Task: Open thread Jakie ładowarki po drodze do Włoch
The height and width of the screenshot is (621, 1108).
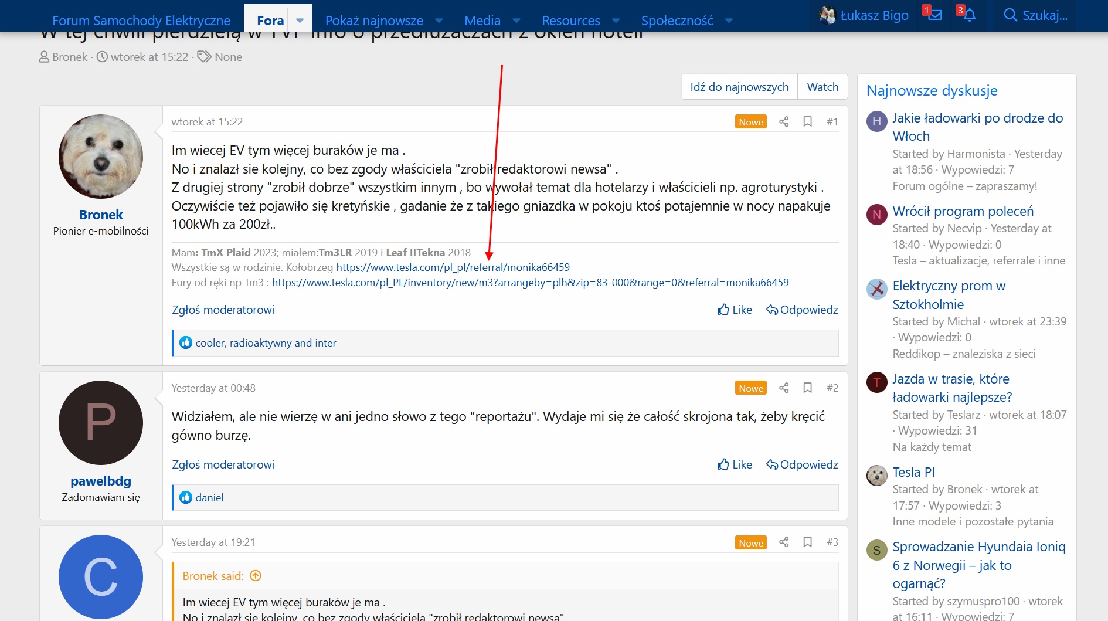Action: click(977, 127)
